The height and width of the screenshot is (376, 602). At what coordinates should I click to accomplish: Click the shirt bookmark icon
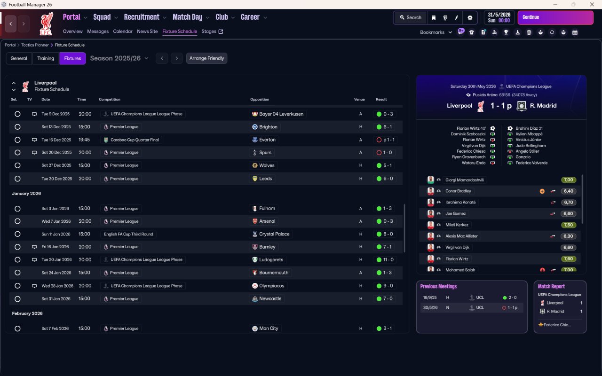[x=472, y=32]
